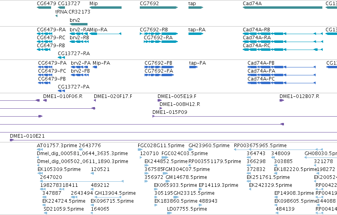Click the CG13727 gene label
Screen dimensions: 337x215
[x=69, y=4]
